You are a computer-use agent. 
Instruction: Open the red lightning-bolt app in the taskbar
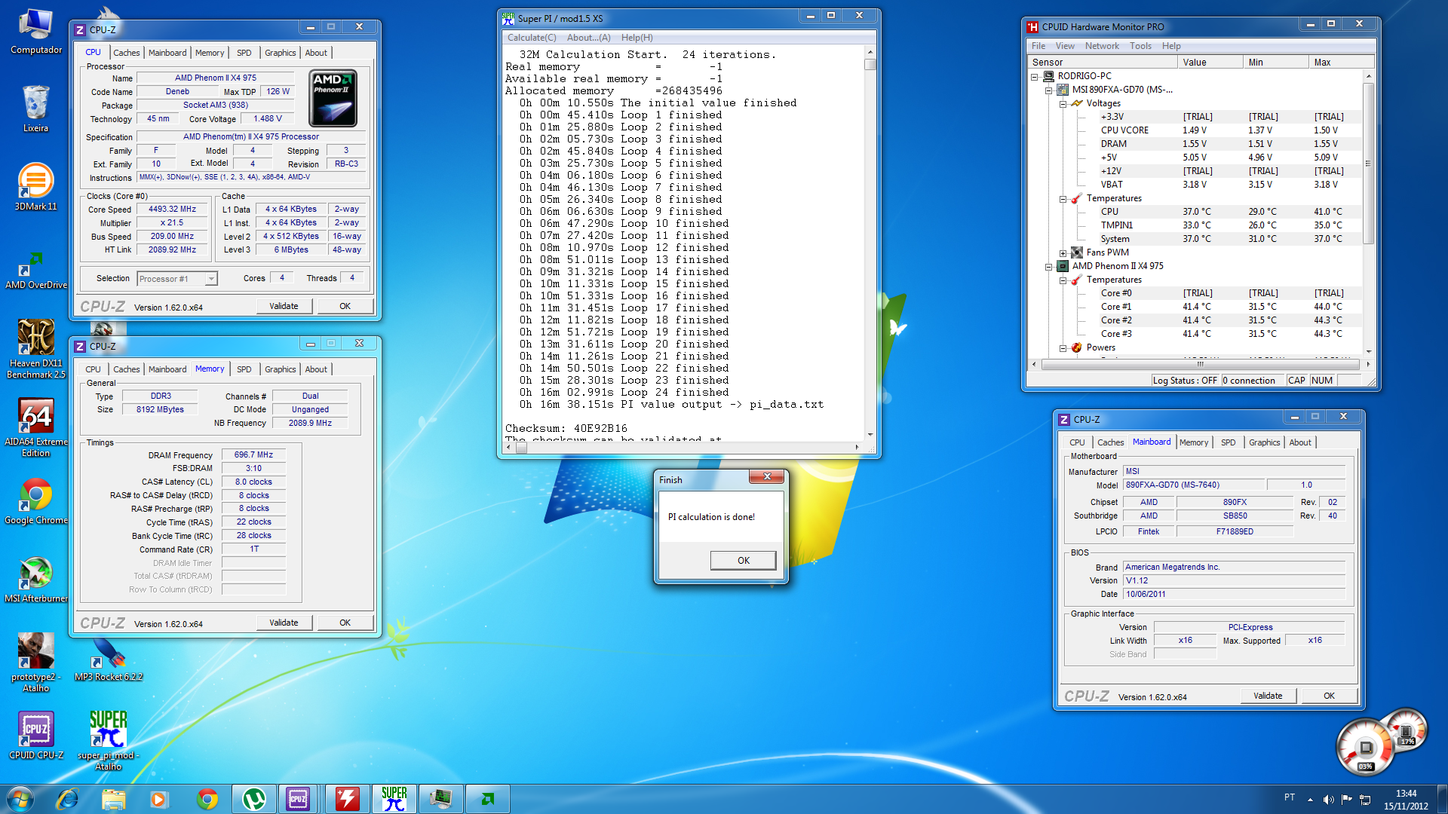[x=347, y=799]
